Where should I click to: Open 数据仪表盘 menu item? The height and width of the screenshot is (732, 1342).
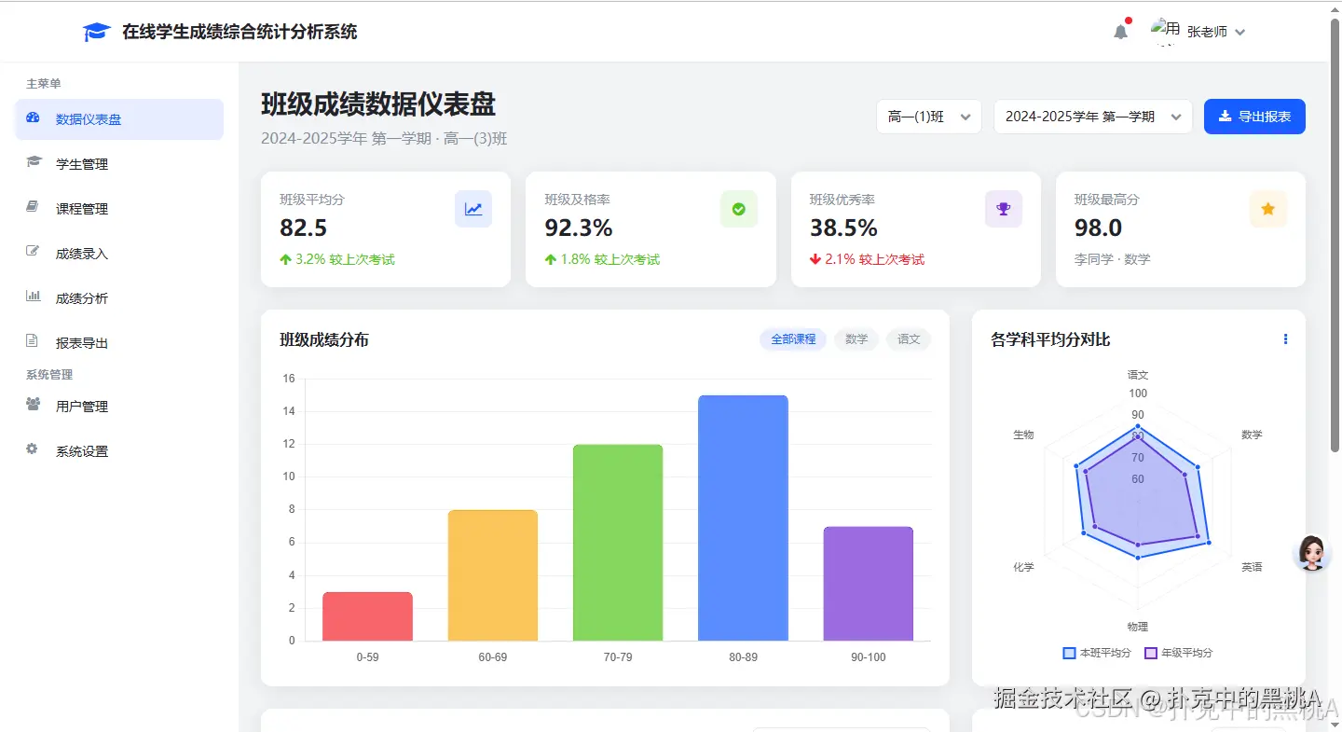[119, 119]
